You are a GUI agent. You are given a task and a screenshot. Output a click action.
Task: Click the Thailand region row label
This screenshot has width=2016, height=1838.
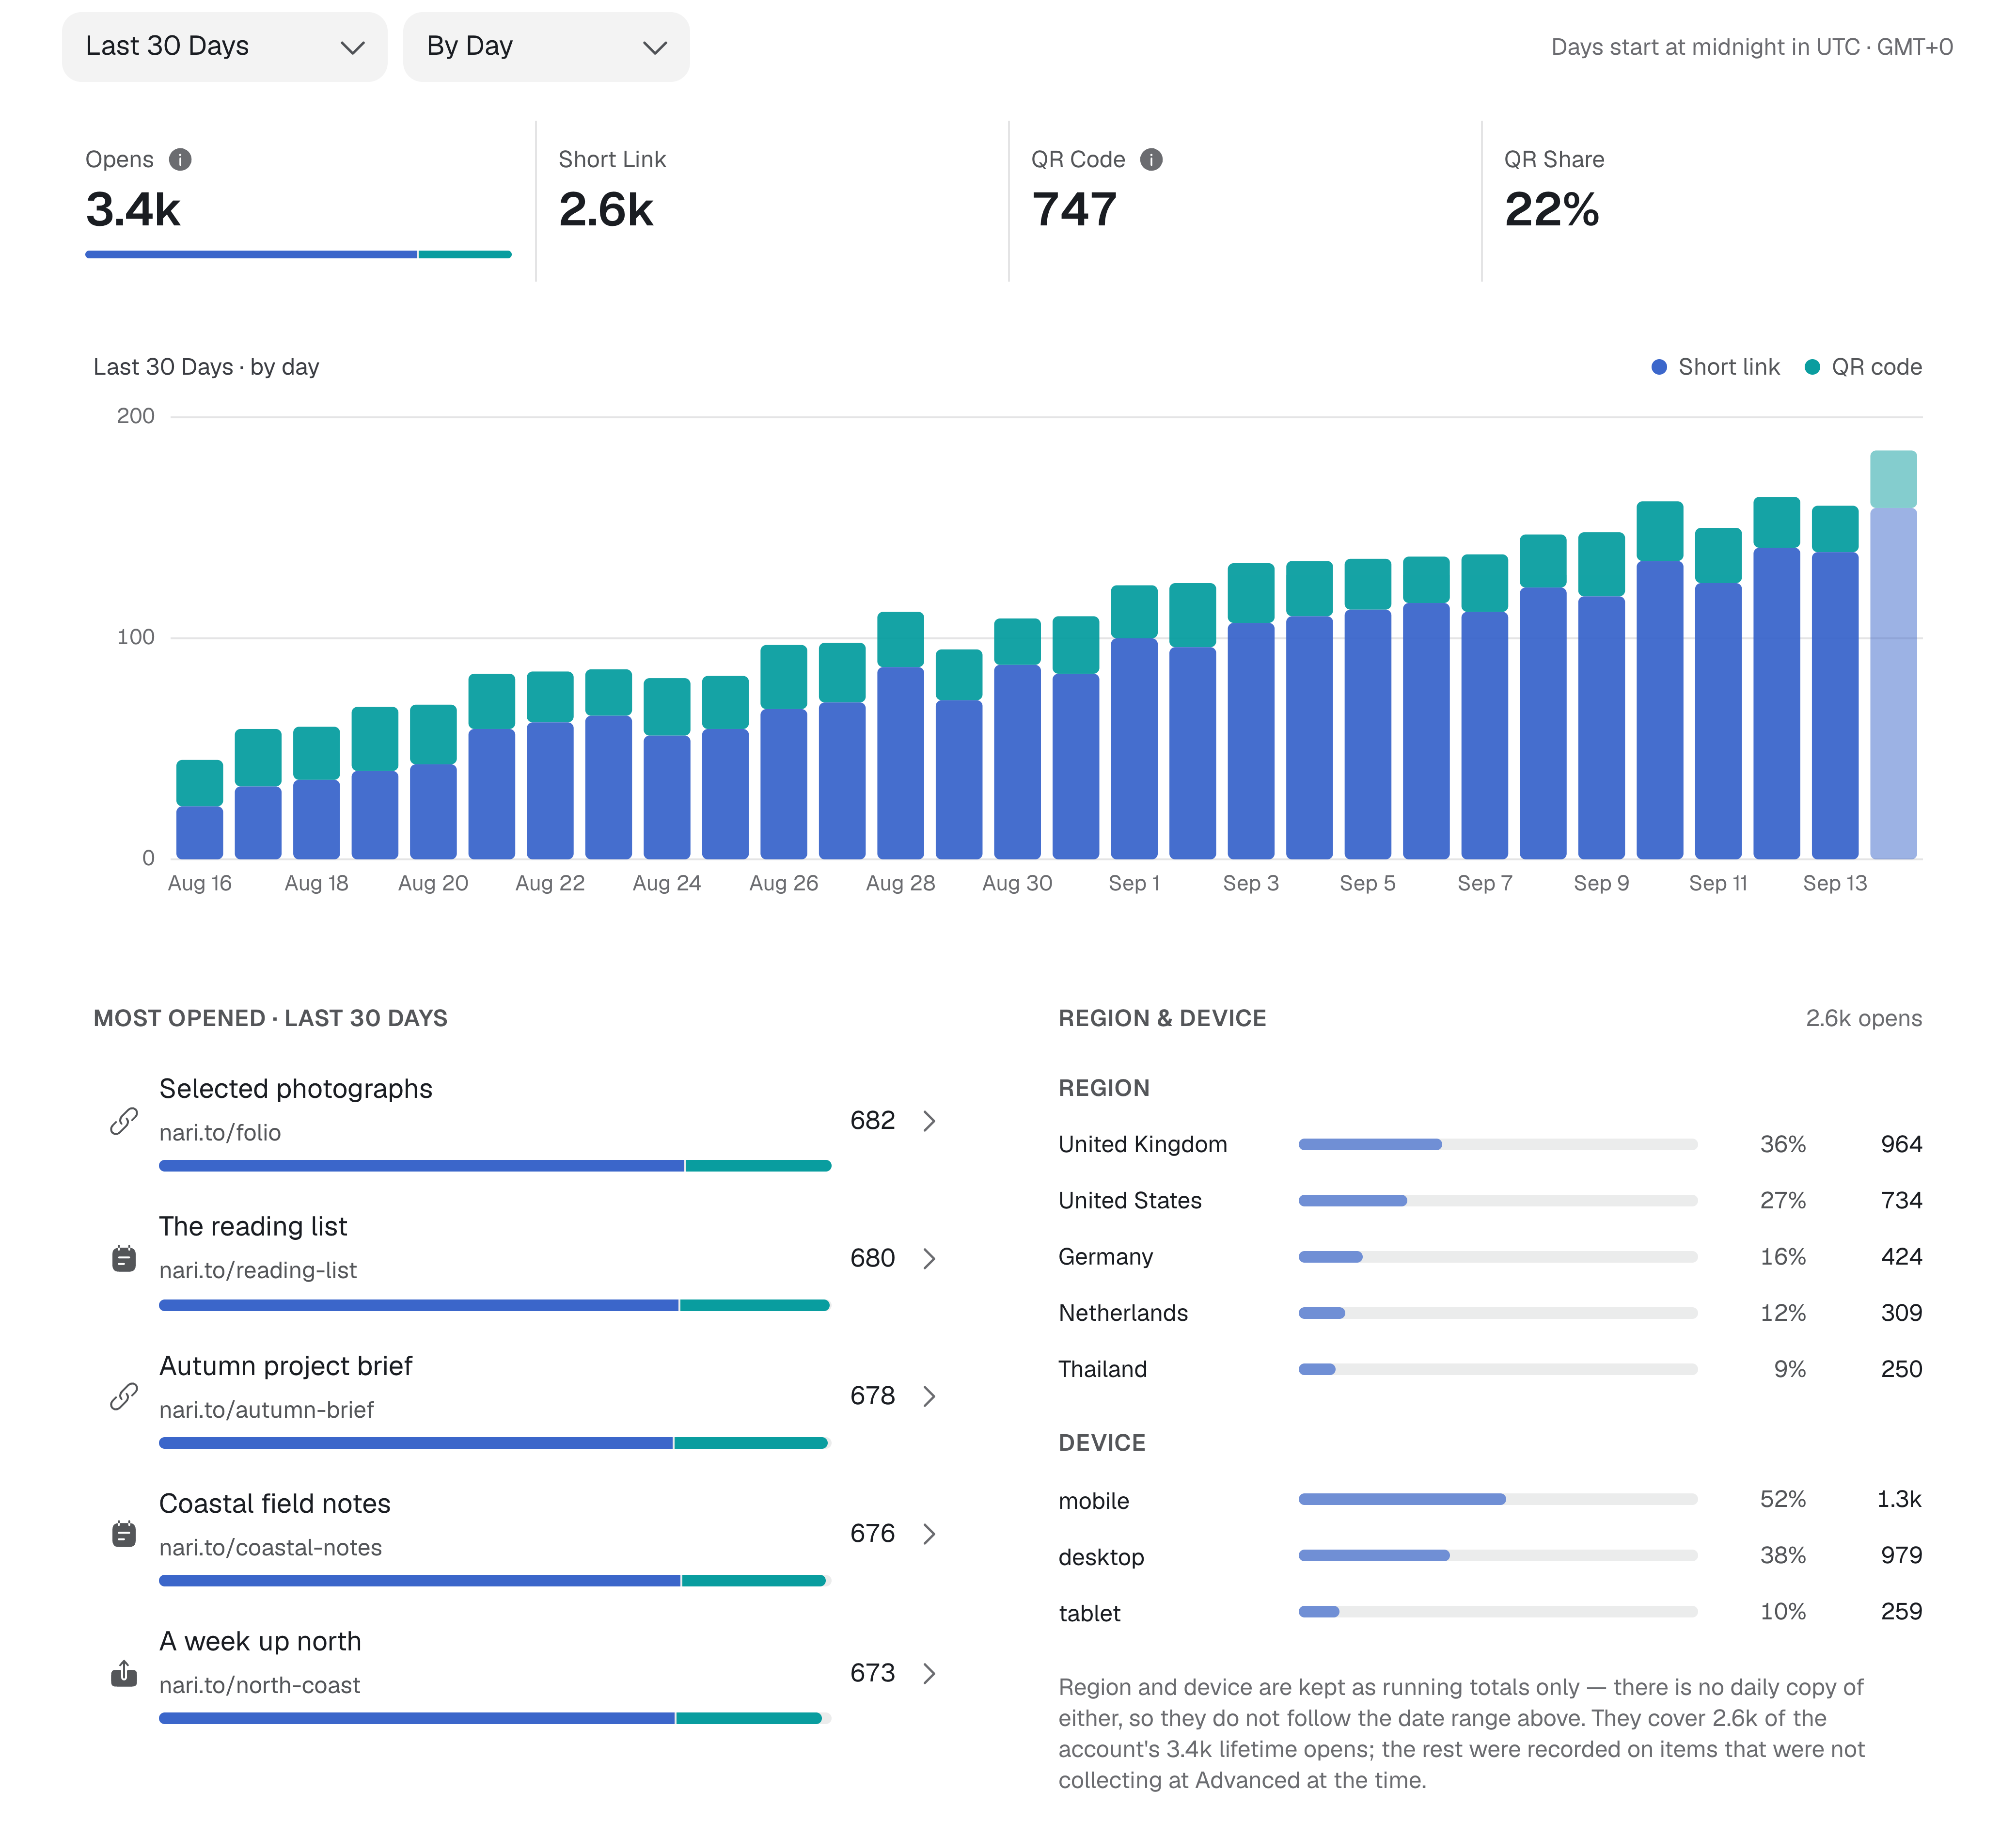1103,1369
